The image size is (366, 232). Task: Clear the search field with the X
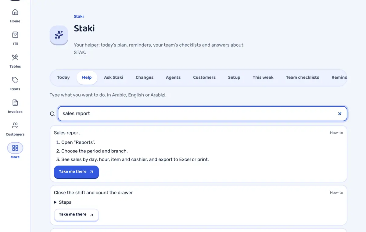340,114
